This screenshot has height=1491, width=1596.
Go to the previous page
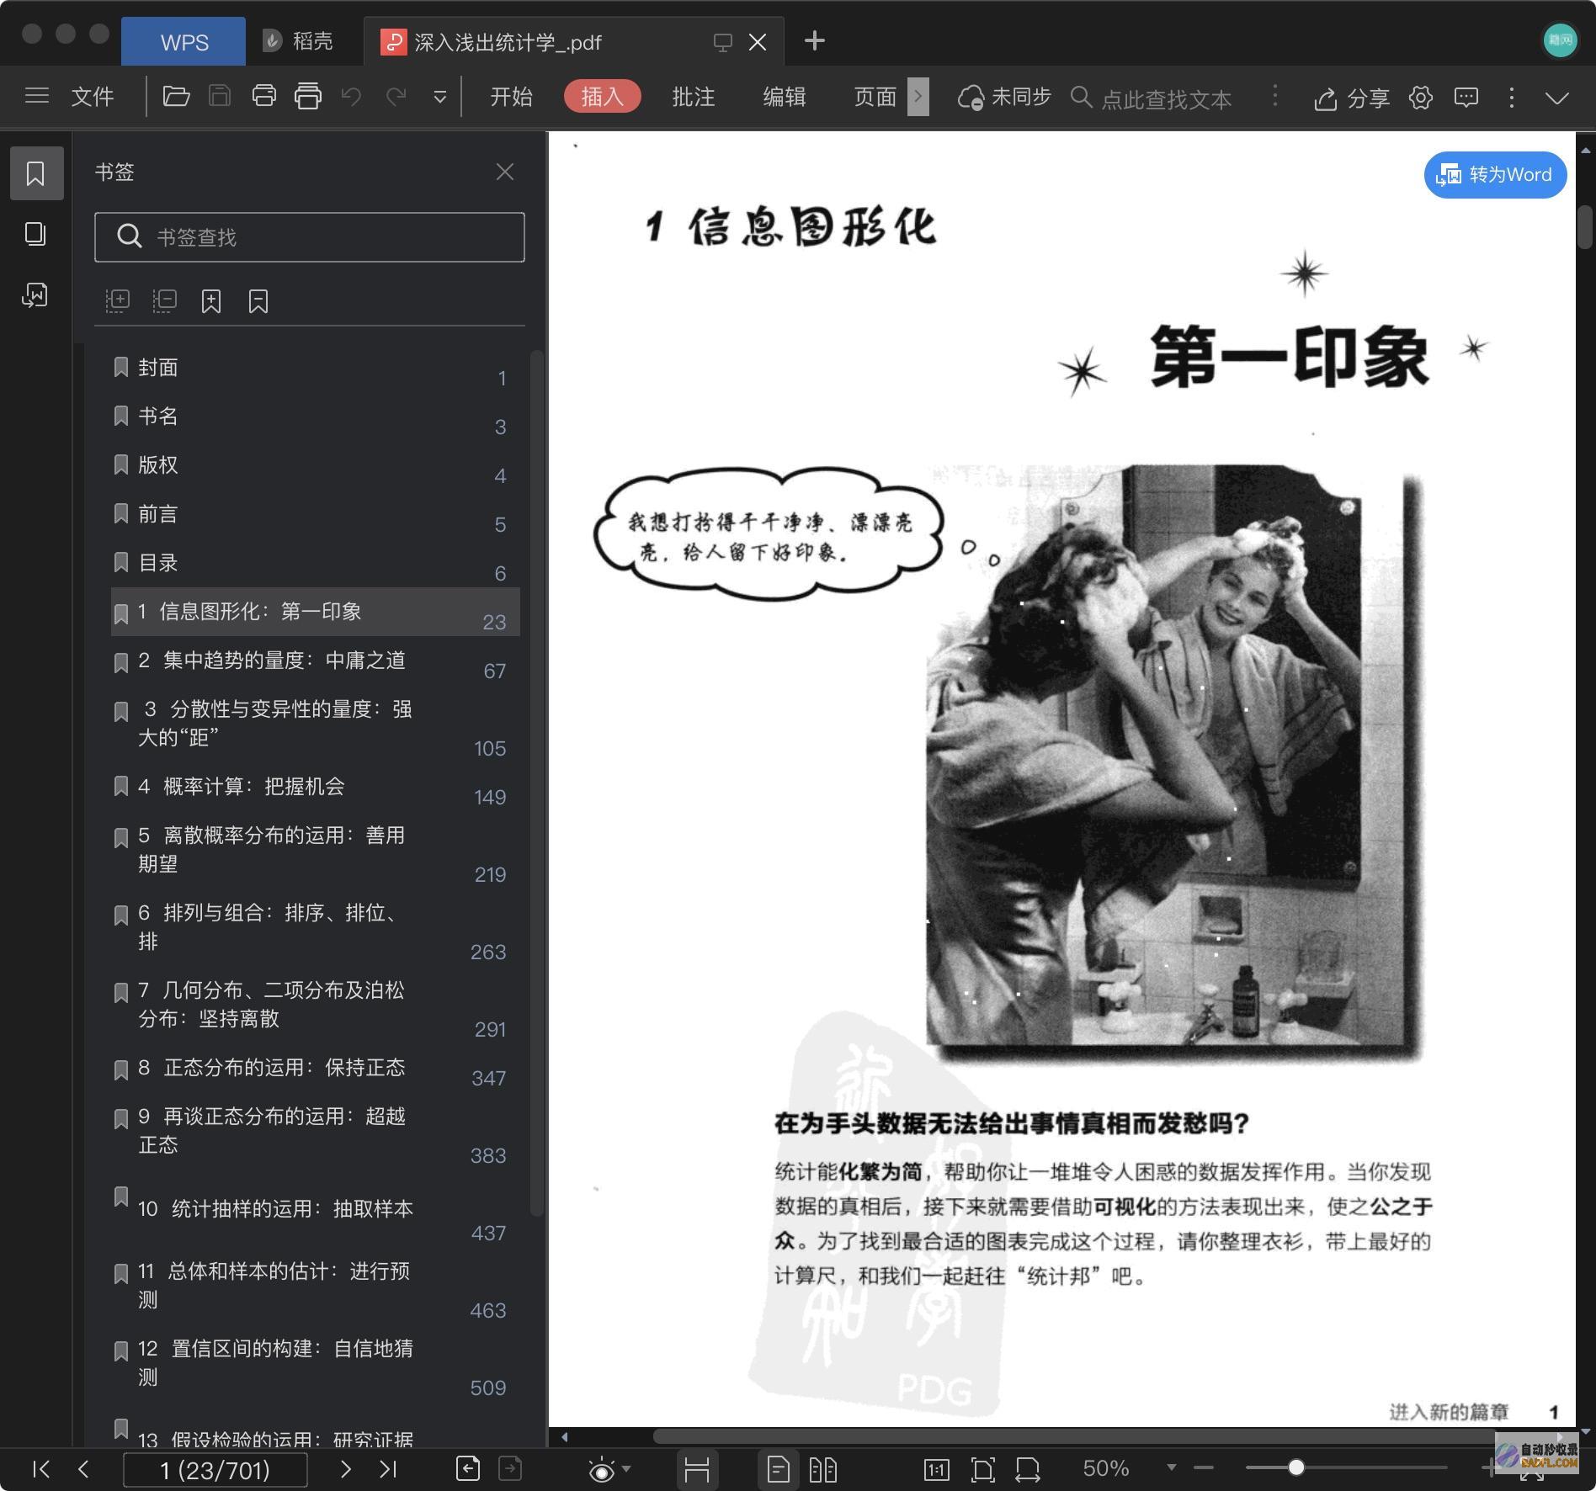[x=82, y=1469]
